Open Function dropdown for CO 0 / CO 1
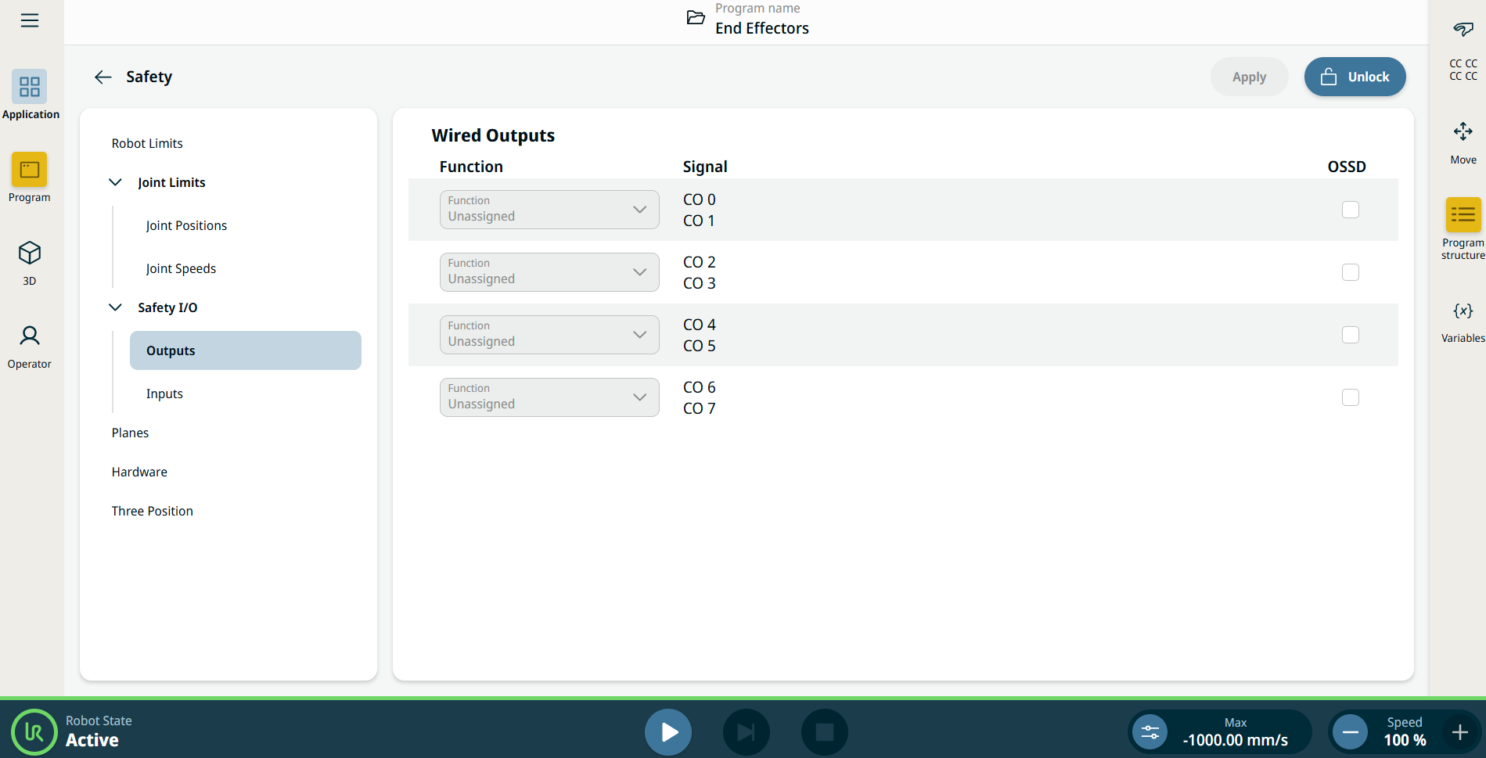The image size is (1486, 758). (x=549, y=210)
